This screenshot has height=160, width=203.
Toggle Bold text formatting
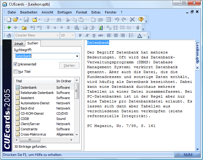tap(80, 35)
